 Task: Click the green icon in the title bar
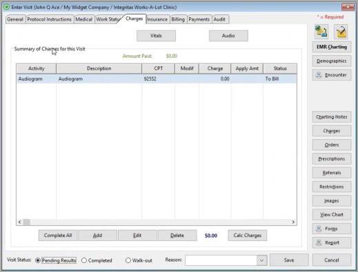(x=6, y=7)
